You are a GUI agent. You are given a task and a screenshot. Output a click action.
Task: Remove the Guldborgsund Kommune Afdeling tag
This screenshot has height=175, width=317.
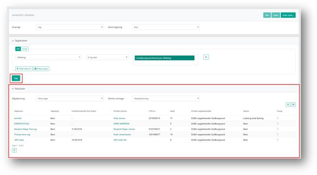[x=136, y=58]
